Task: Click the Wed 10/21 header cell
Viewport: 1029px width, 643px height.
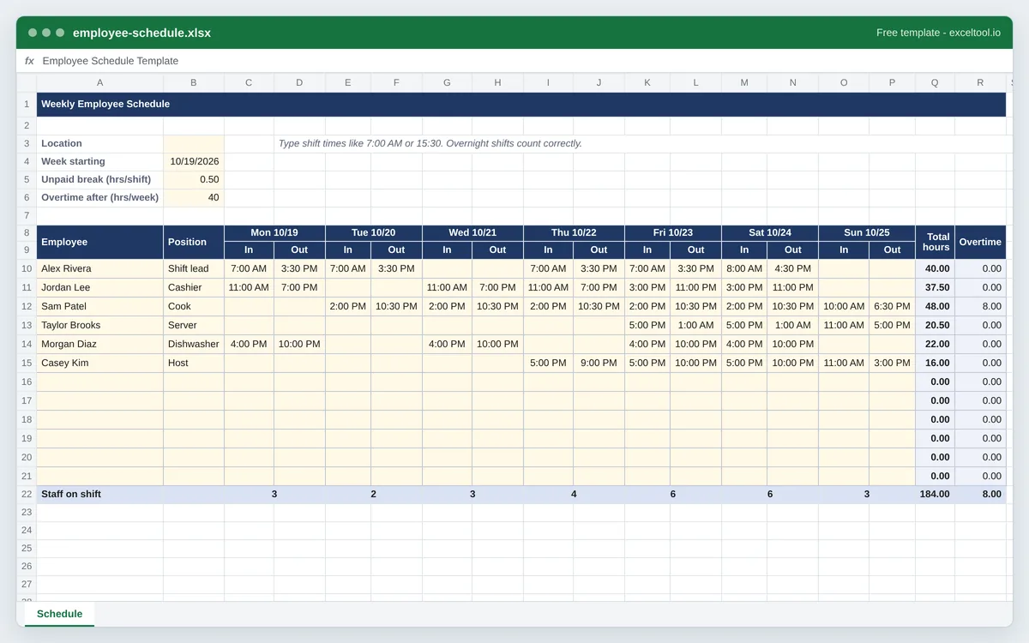Action: 472,233
